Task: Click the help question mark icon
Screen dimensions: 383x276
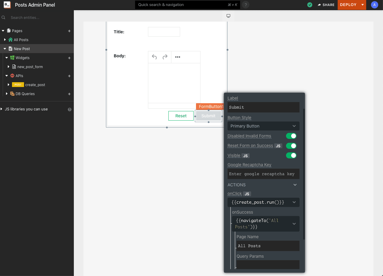Action: (246, 5)
